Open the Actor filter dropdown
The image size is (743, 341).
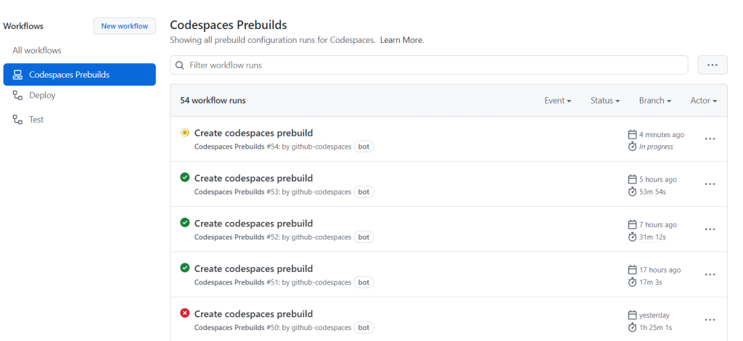[x=703, y=100]
